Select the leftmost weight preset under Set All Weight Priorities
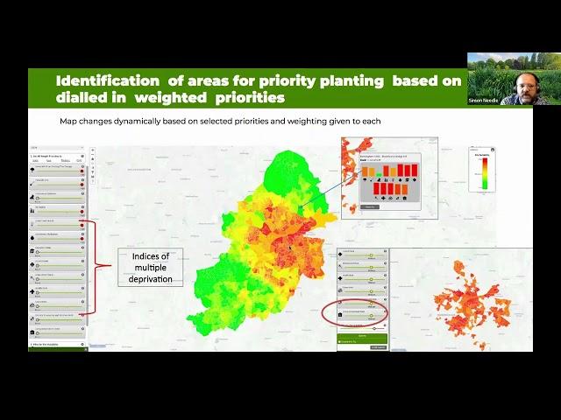The width and height of the screenshot is (561, 420). pos(36,160)
